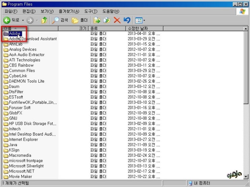Image resolution: width=250 pixels, height=187 pixels.
Task: Select the DtsFilter folder icon
Action: click(6, 92)
